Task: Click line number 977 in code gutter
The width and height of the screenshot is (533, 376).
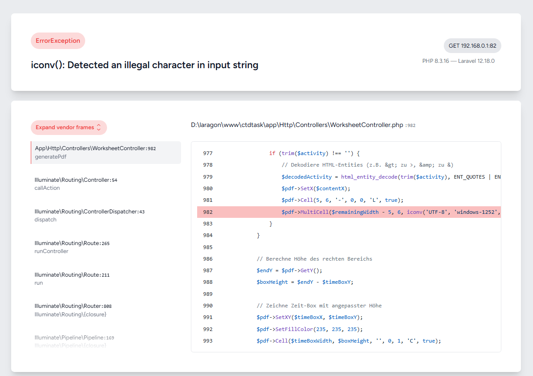Action: [x=208, y=153]
